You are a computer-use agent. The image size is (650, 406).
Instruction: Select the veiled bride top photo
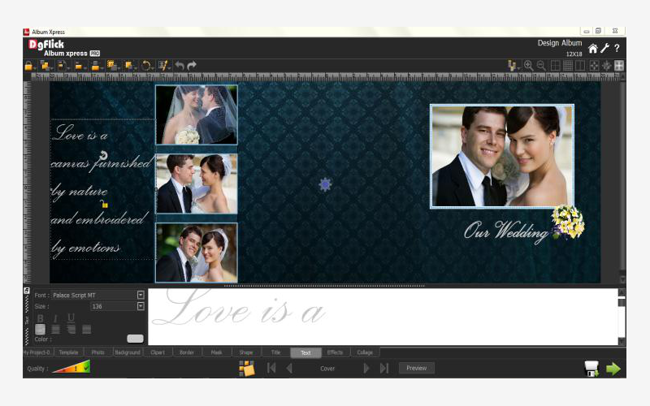(197, 114)
